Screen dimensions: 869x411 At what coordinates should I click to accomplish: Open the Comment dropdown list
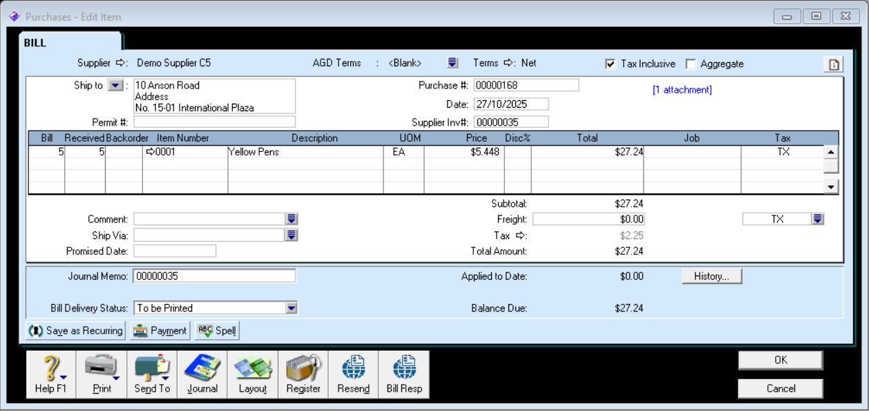292,219
